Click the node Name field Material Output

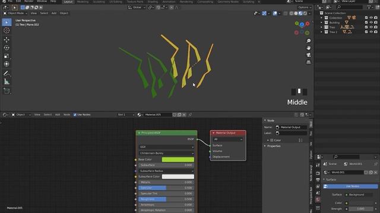(291, 127)
